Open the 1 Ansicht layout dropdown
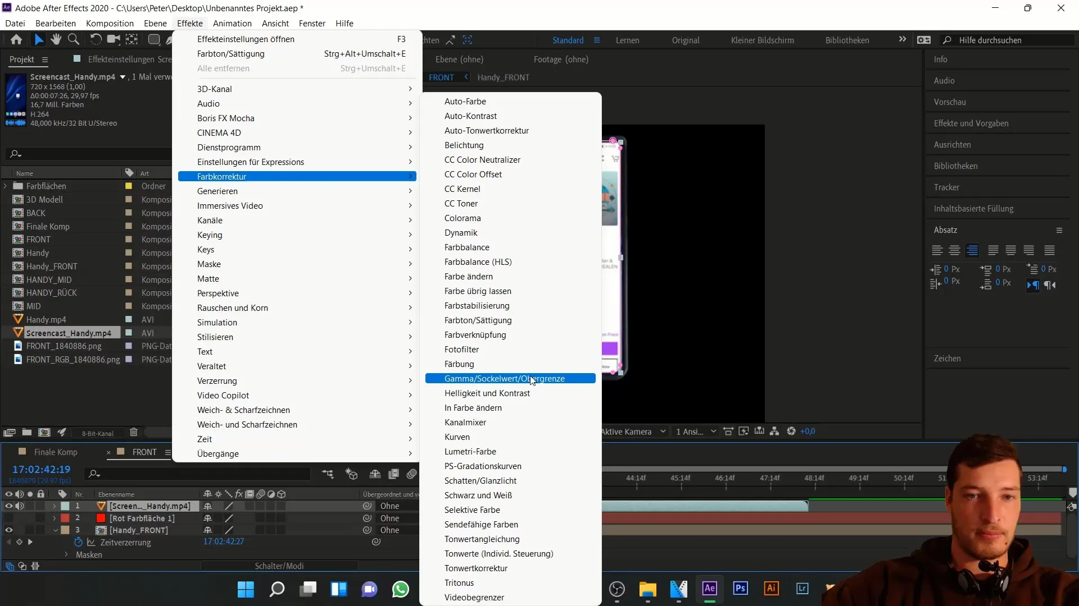Screen dimensions: 1079x606 point(696,431)
